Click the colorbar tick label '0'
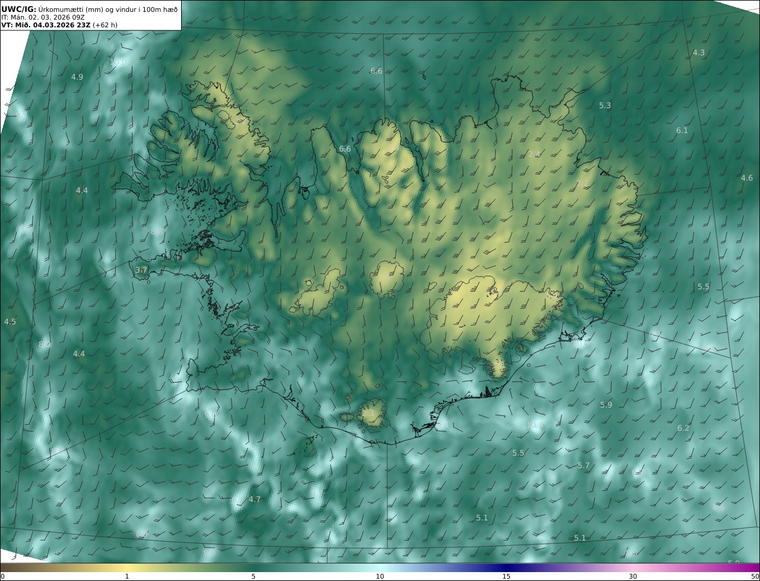This screenshot has width=760, height=581. [x=2, y=576]
